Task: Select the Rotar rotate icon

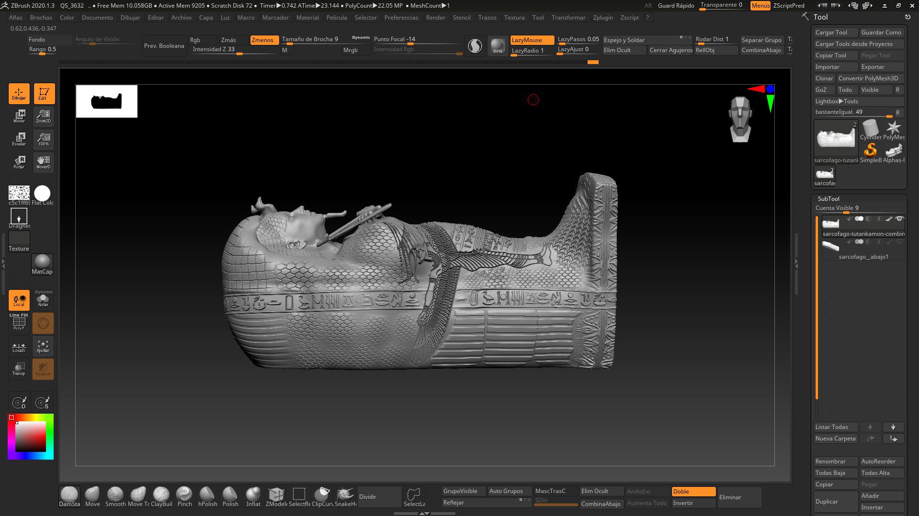Action: [x=19, y=162]
